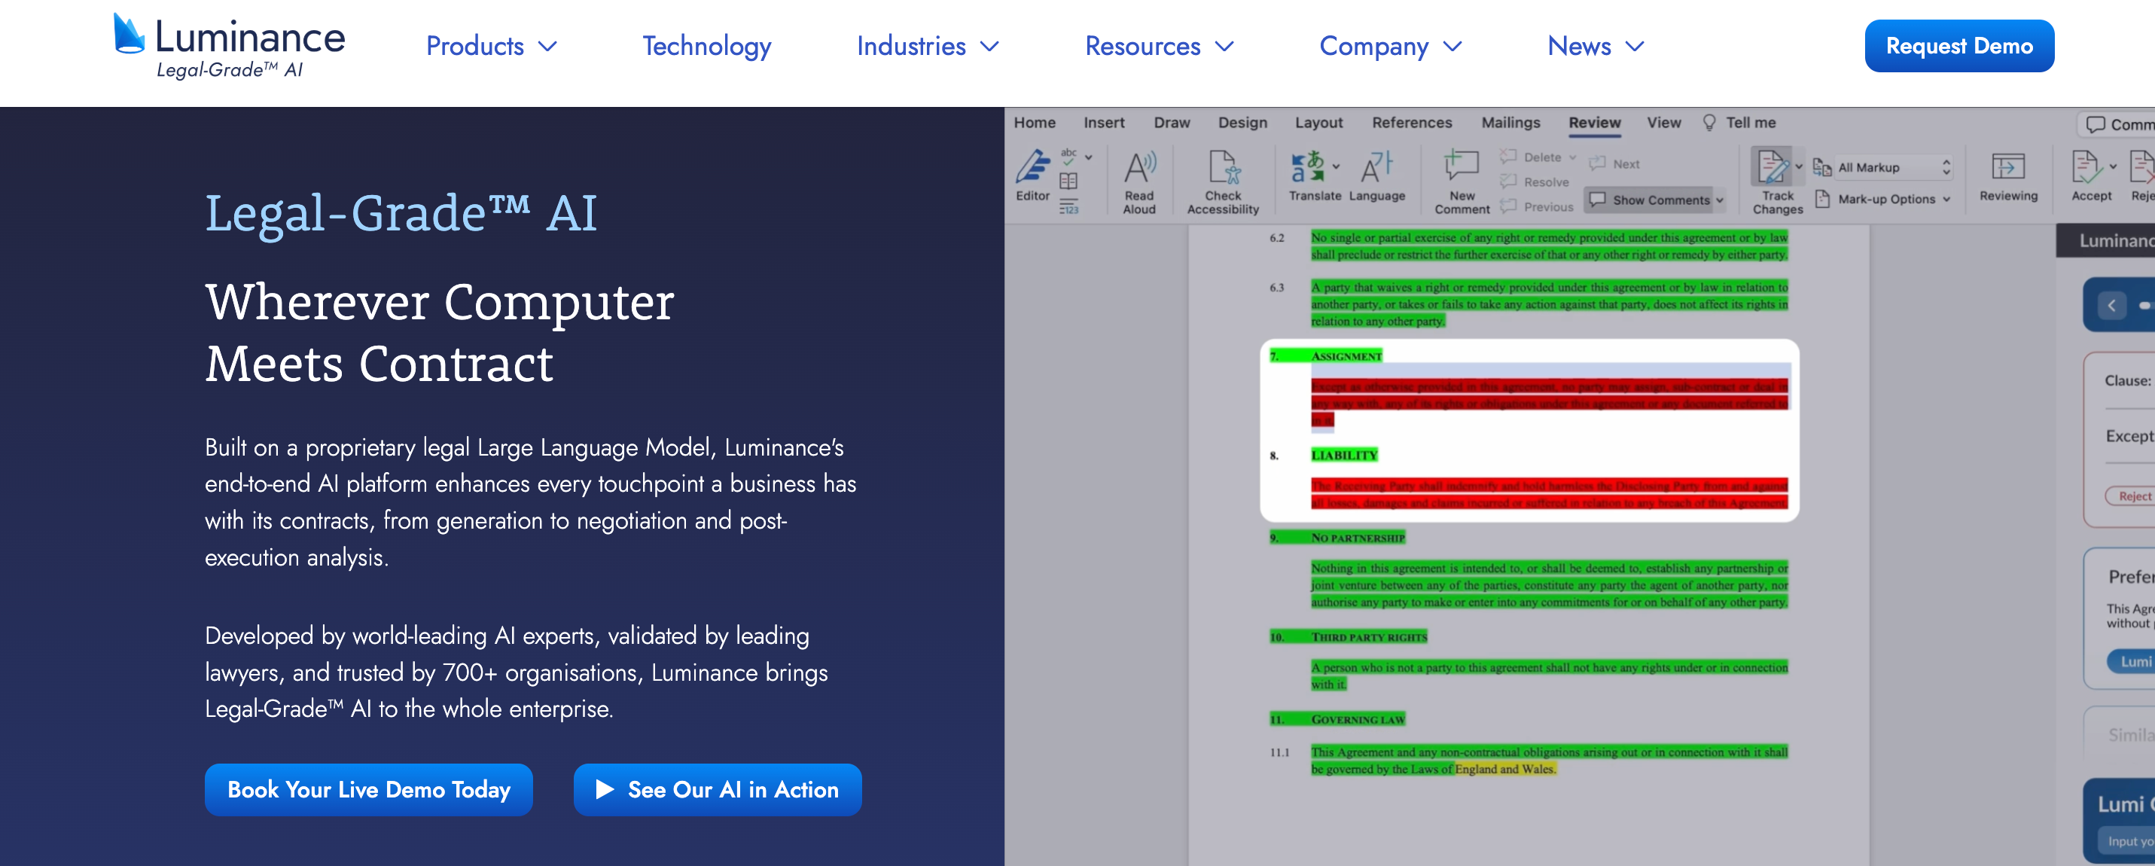Open the Technology nav item

[706, 46]
